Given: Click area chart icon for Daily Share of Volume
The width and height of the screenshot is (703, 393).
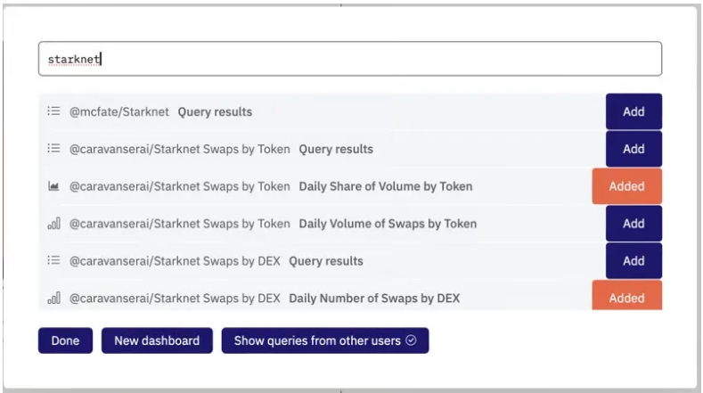Looking at the screenshot, I should tap(53, 185).
